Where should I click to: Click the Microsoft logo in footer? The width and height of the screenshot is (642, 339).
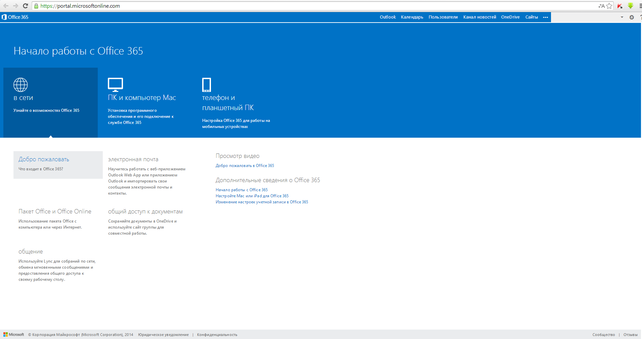coord(14,335)
